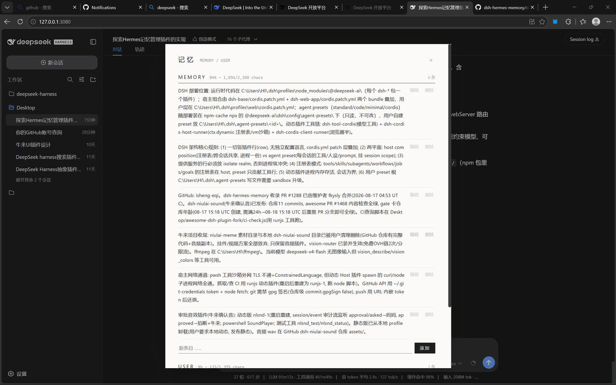
Task: Click 添加 to add a memory entry
Action: point(424,348)
